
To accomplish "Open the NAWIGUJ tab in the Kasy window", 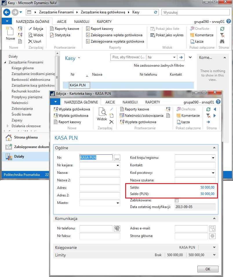I will (x=82, y=21).
